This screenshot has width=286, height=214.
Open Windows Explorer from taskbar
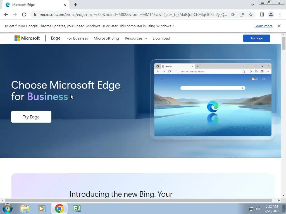point(25,208)
